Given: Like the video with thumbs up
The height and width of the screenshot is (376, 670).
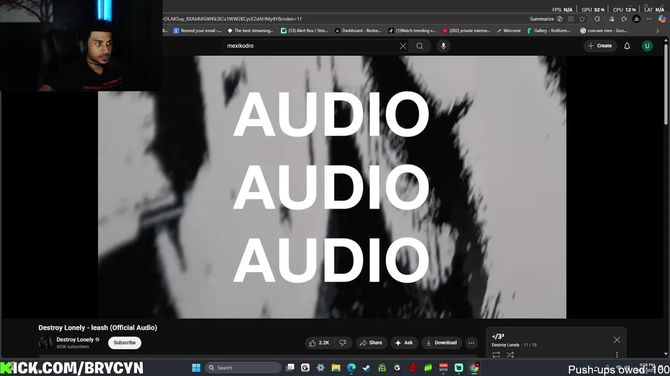Looking at the screenshot, I should click(319, 343).
